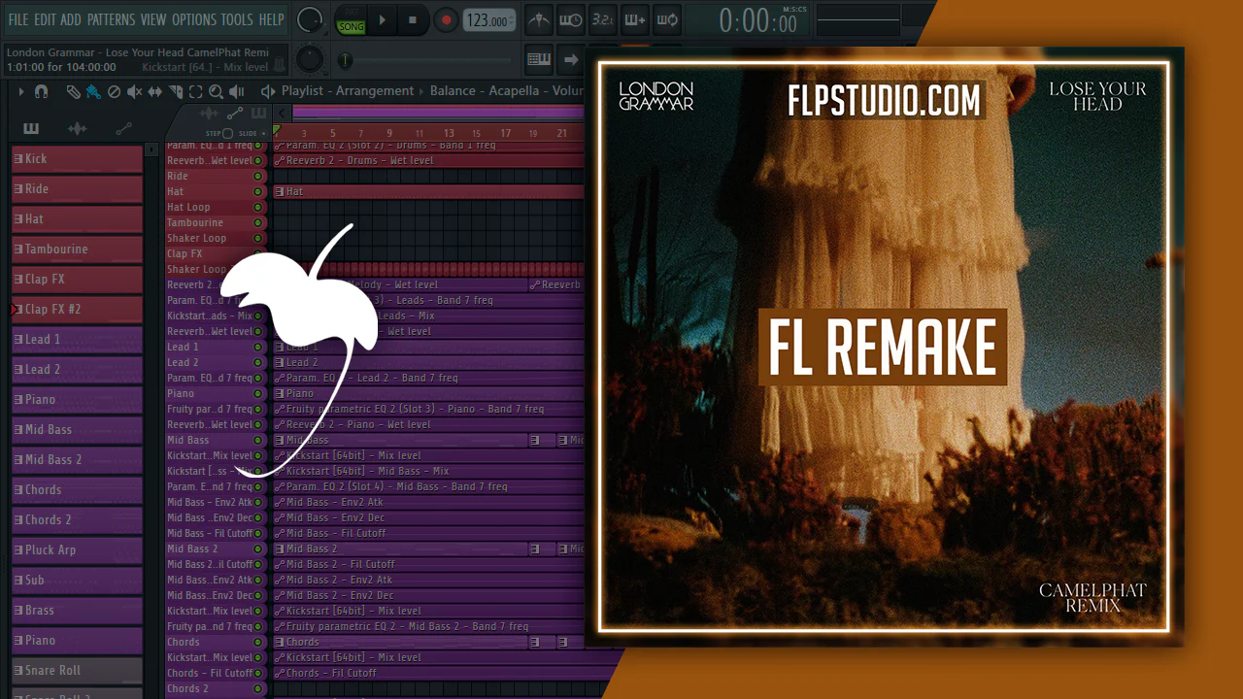Toggle the STEP edit mode switch
The width and height of the screenshot is (1243, 699).
227,133
